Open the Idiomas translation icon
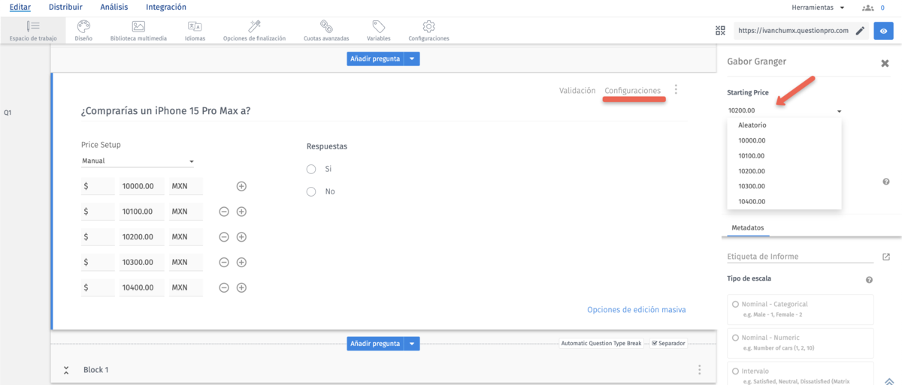The image size is (902, 385). [195, 26]
